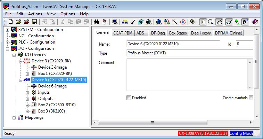Collapse Device 3 (CX2020-BK) node

20,61
